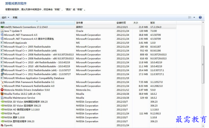Click the NVIDIA HD audio driver 1.3.18.0 icon

2,109
